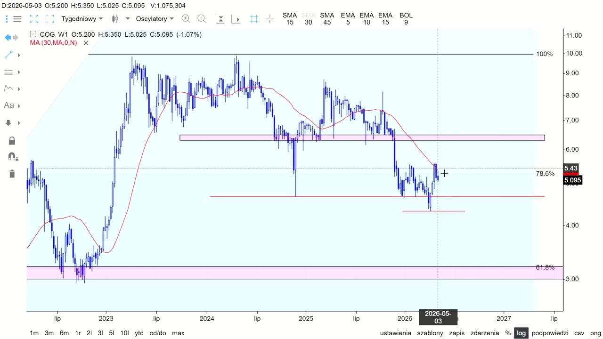Expand horizontal lines tool submenu arrow
The width and height of the screenshot is (603, 339).
19,72
